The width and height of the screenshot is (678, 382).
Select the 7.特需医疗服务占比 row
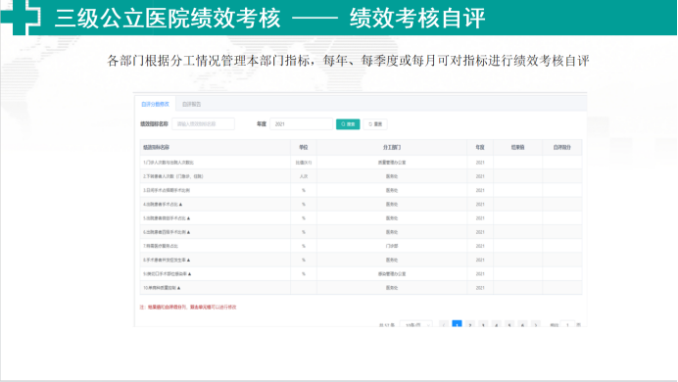[x=361, y=246]
